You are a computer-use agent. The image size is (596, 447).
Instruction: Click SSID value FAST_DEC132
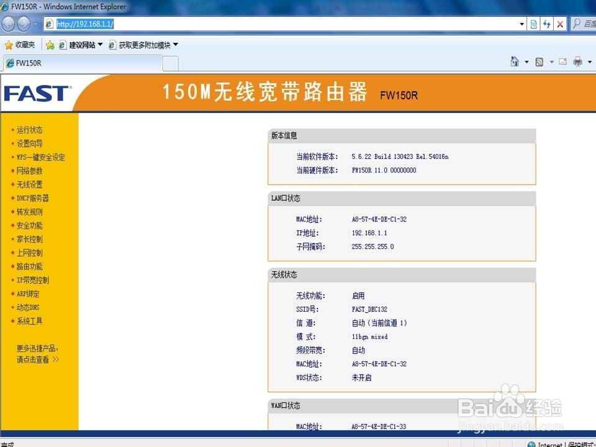tap(369, 309)
